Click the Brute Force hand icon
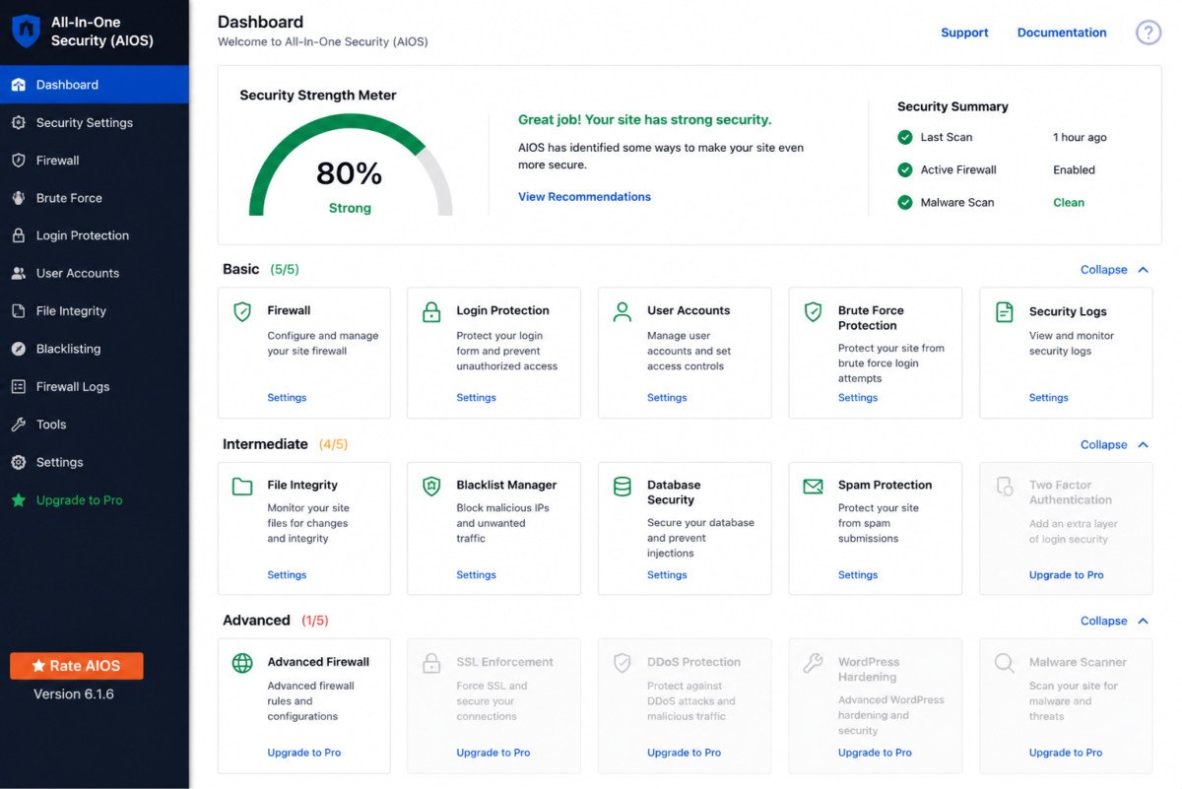Screen dimensions: 1182x789 (x=18, y=198)
